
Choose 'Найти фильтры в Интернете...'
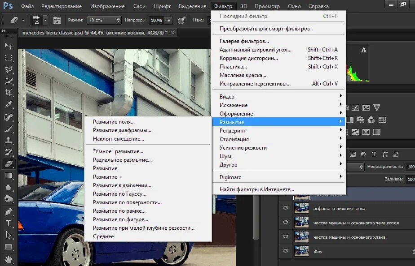pos(279,189)
